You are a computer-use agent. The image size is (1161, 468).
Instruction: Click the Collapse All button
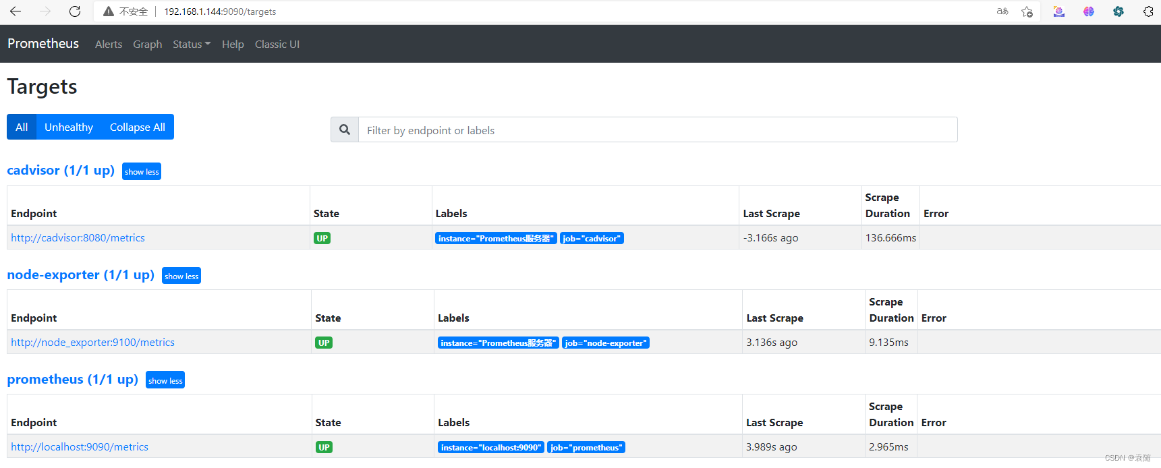pos(138,127)
